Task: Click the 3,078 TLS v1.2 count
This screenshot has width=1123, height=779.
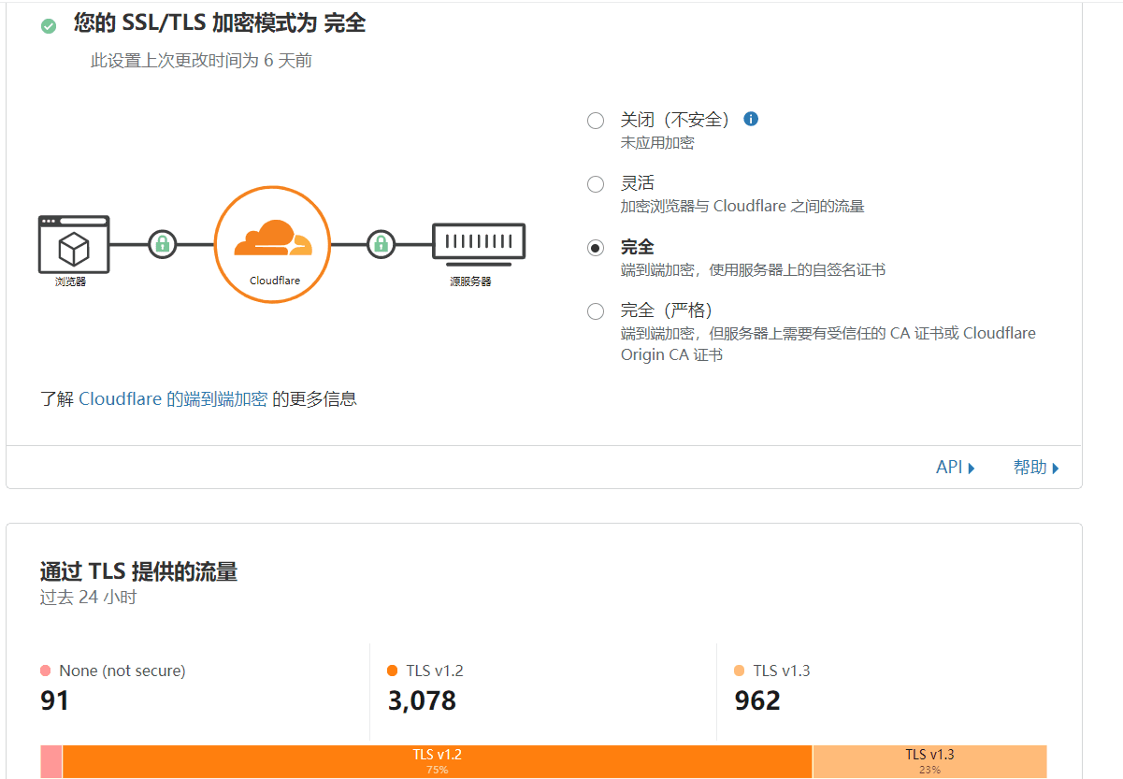Action: [x=422, y=700]
